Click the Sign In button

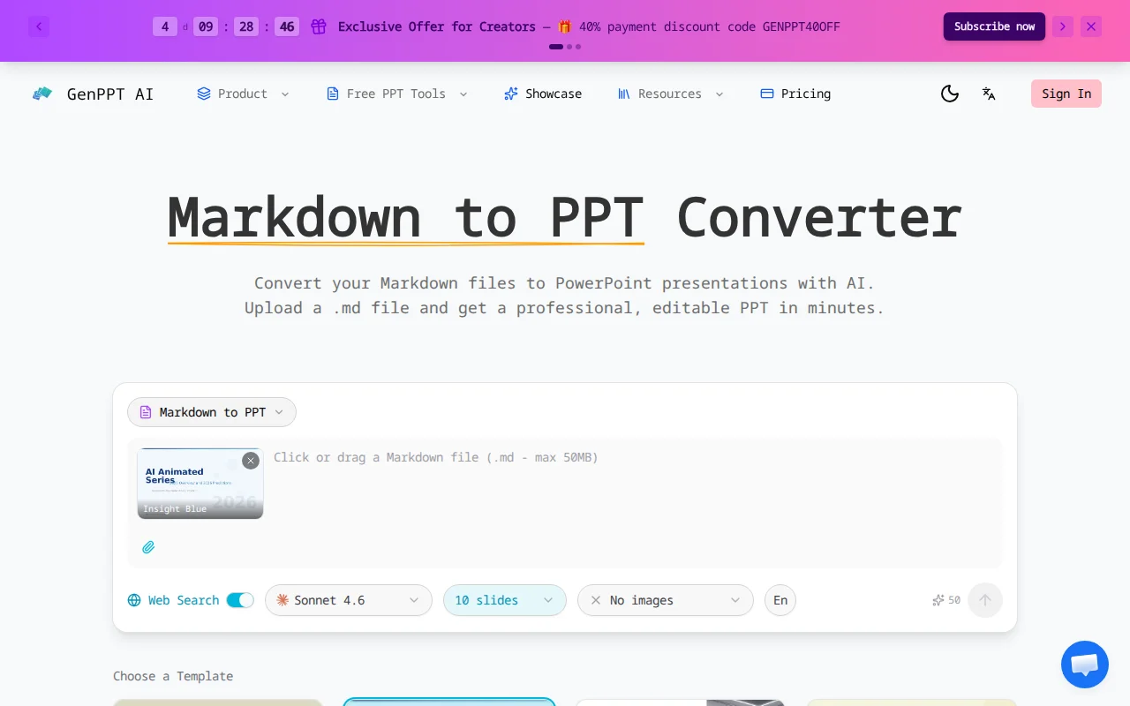click(1066, 94)
